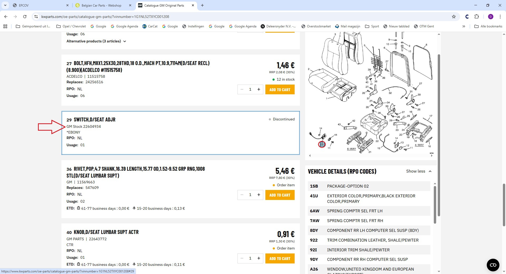
Task: Go back to previous page
Action: tap(6, 17)
